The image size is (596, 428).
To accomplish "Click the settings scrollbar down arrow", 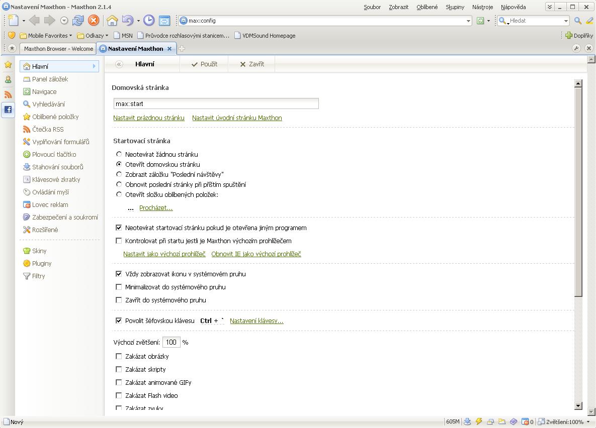I will coord(578,405).
